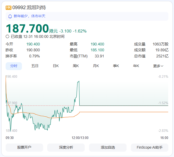Show the 周K weekly chart
The width and height of the screenshot is (174, 157).
[x=76, y=66]
